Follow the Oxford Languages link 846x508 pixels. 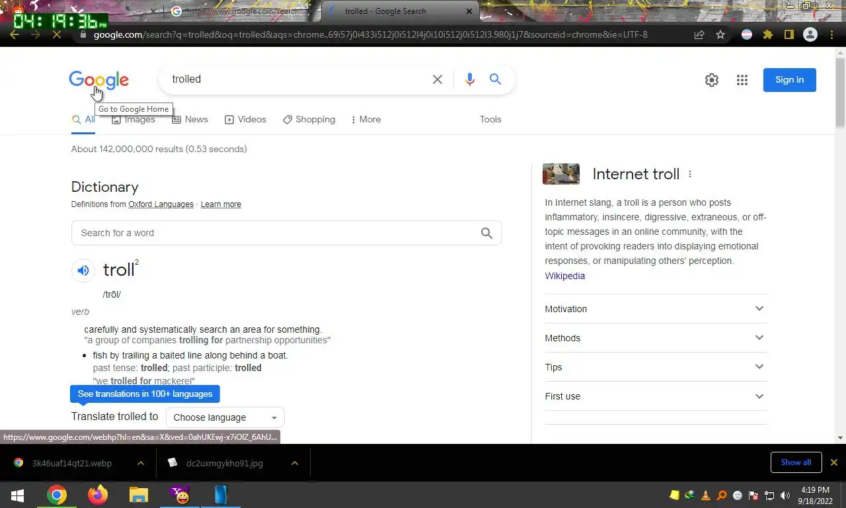pyautogui.click(x=161, y=204)
